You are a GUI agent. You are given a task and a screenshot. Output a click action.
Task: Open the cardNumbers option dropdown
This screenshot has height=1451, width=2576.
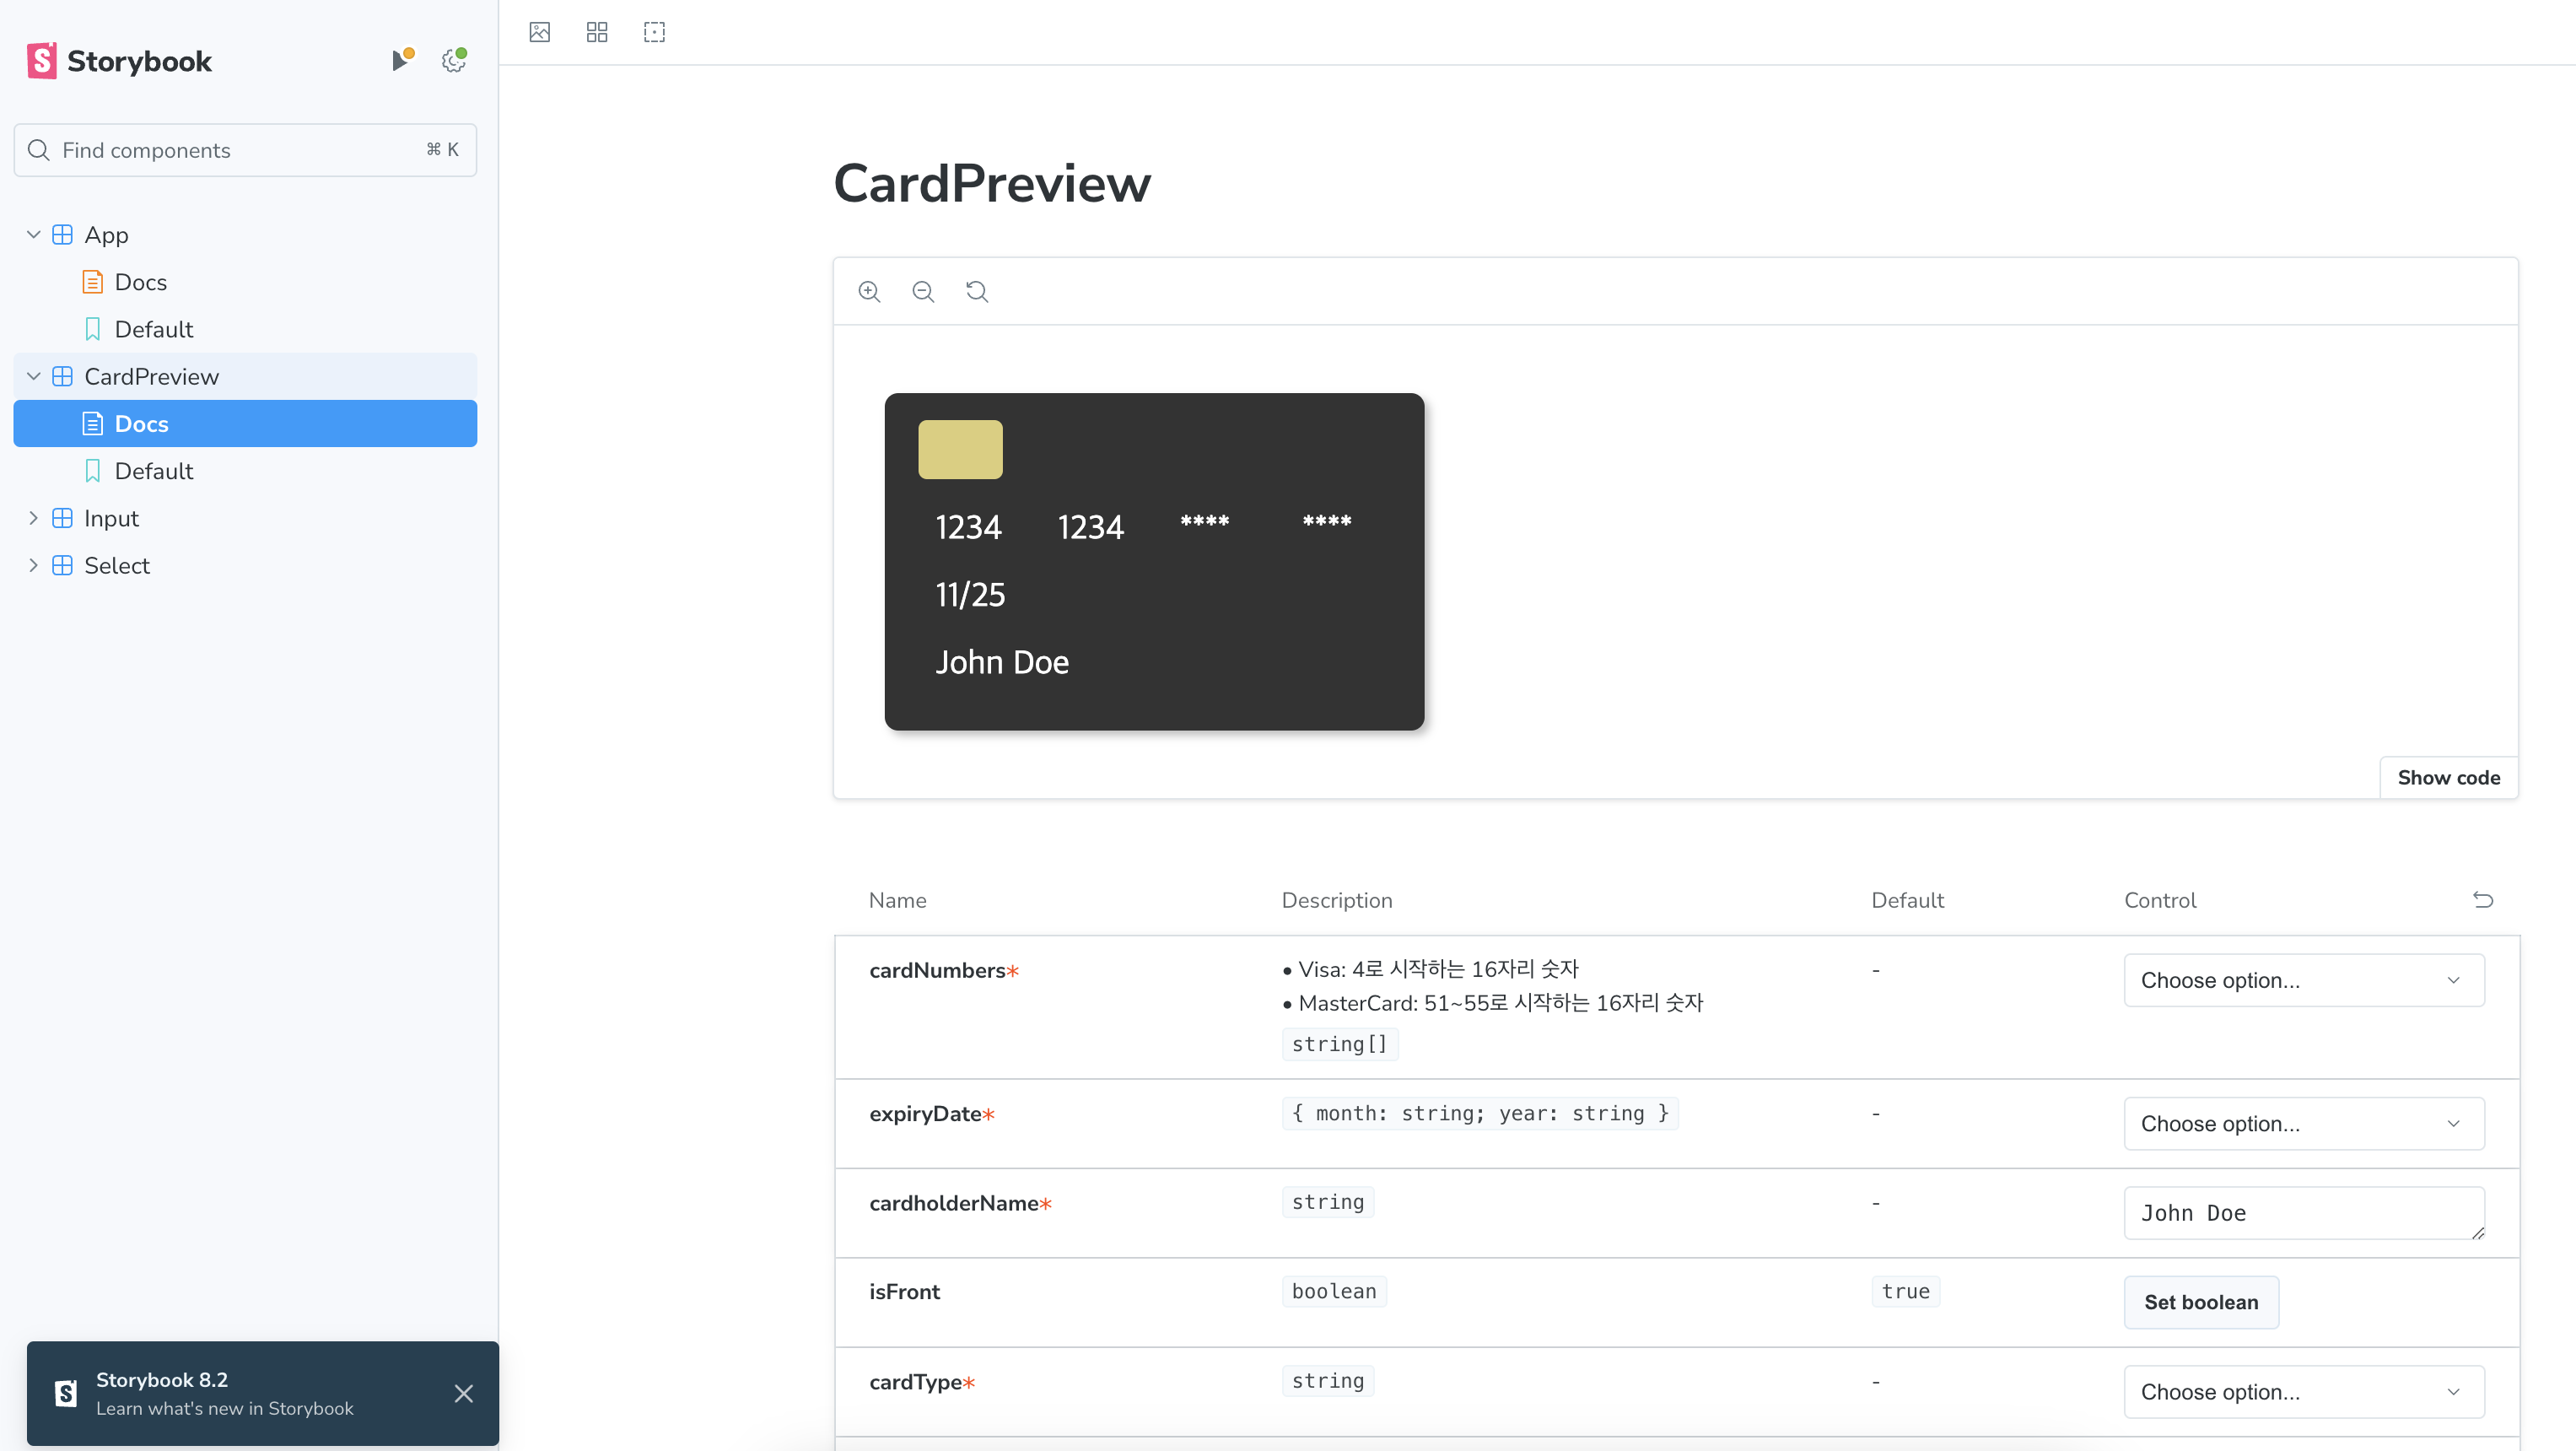(x=2303, y=980)
